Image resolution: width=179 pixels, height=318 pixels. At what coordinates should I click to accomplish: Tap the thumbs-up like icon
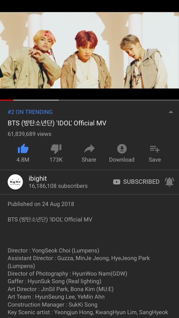23,149
